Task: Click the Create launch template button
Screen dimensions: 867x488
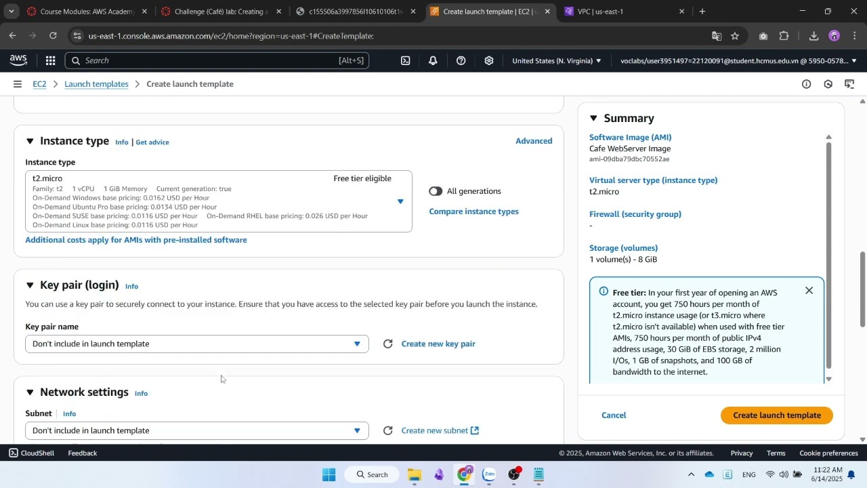Action: [777, 415]
